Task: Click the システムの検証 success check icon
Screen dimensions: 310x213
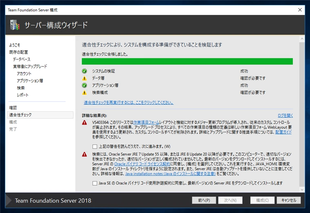Action: tap(84, 71)
